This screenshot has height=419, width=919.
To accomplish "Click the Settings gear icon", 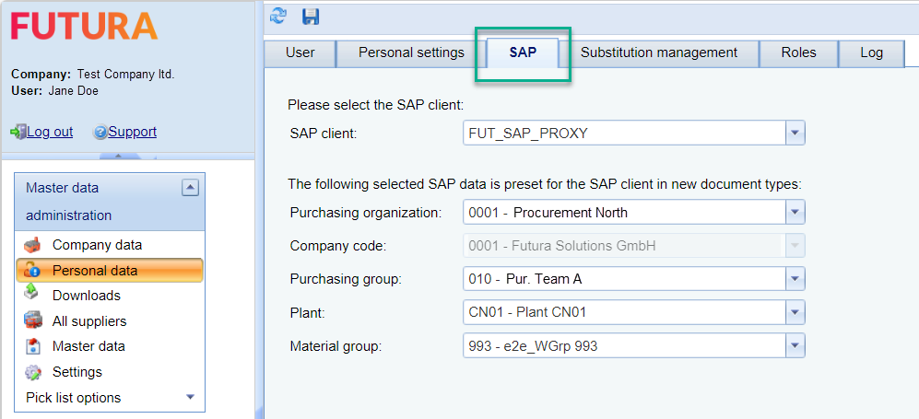I will pyautogui.click(x=32, y=372).
